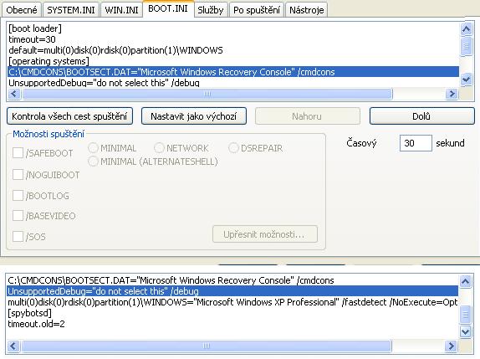Click lower list scroll right arrow

[452, 346]
